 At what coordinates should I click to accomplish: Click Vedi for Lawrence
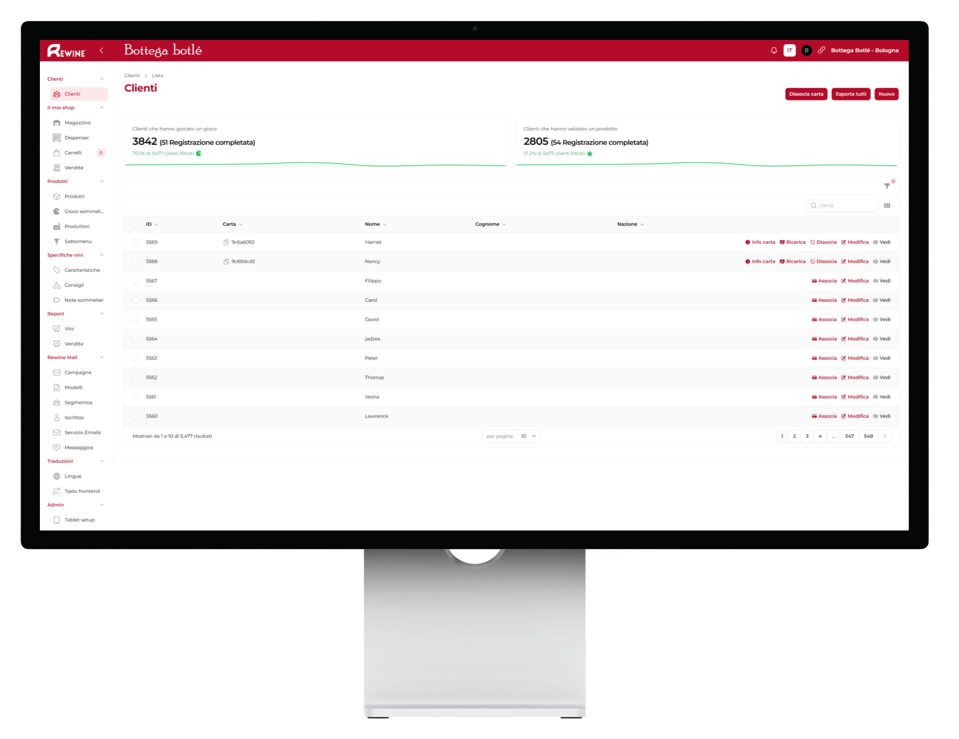882,416
